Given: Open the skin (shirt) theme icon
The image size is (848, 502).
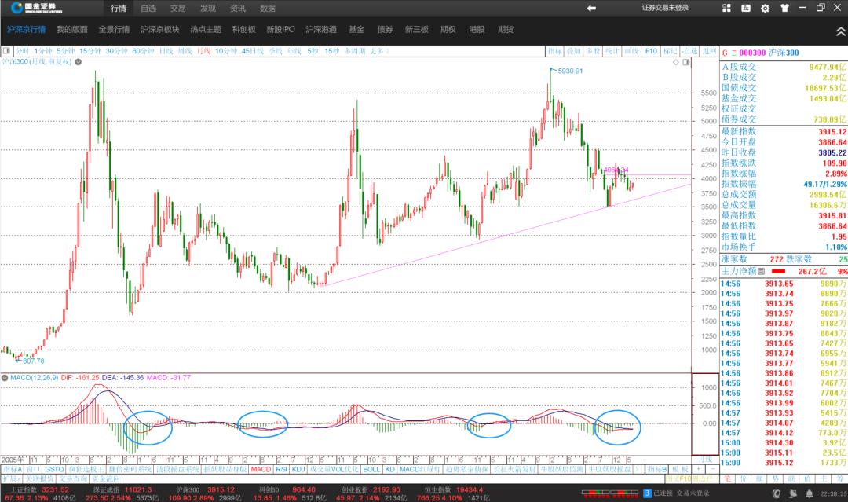Looking at the screenshot, I should (x=784, y=9).
